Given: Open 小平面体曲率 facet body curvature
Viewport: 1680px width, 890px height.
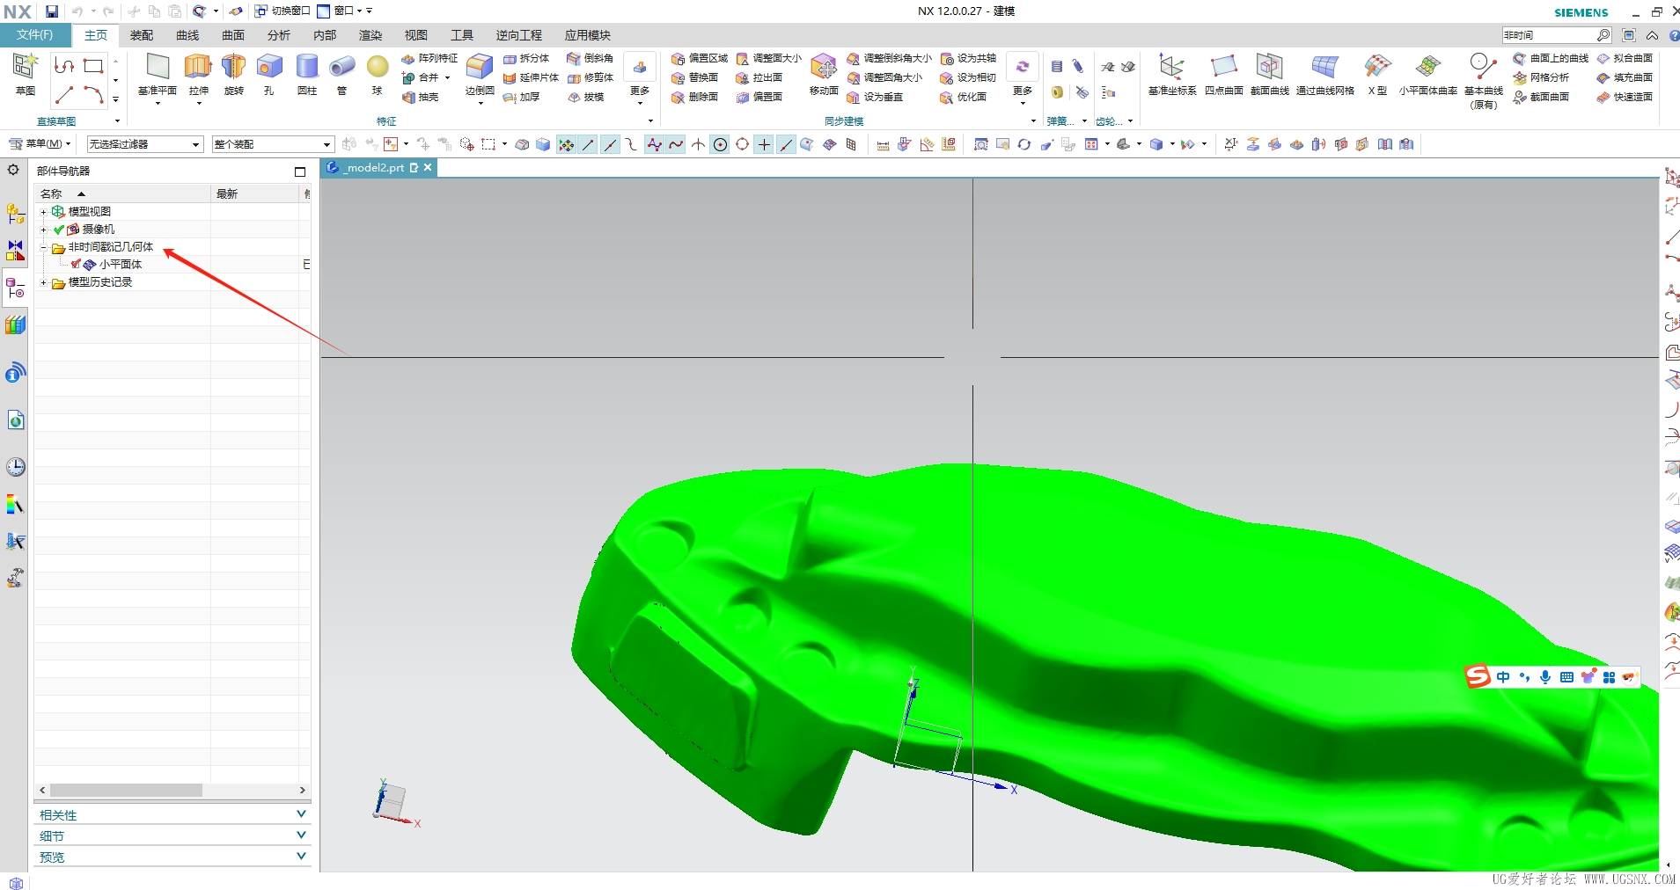Looking at the screenshot, I should 1428,74.
